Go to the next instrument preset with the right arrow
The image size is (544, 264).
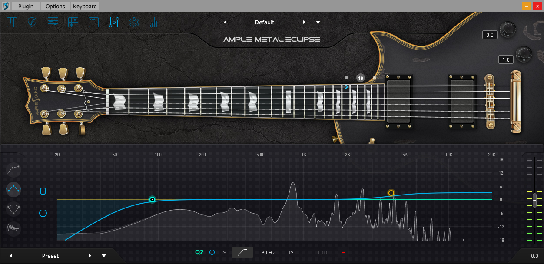304,22
